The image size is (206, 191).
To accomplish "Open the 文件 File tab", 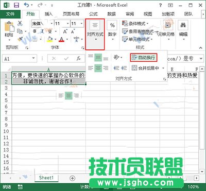I will (10, 14).
